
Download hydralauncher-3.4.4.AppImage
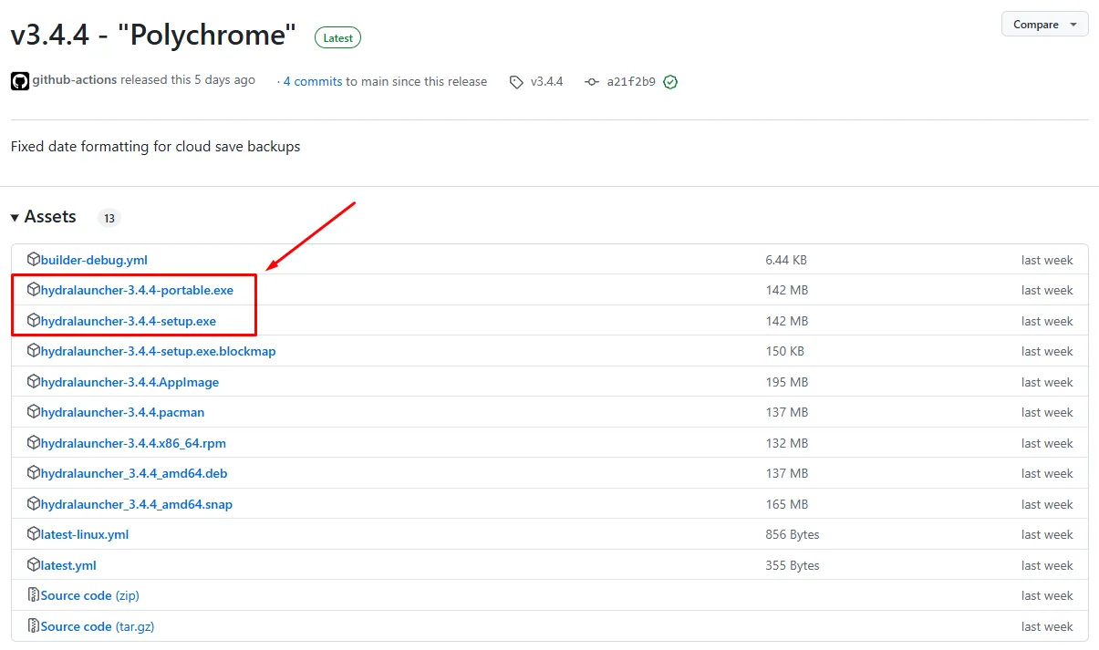coord(130,382)
